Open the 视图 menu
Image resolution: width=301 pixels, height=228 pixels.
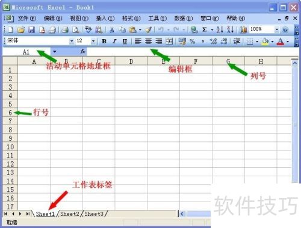tap(79, 19)
